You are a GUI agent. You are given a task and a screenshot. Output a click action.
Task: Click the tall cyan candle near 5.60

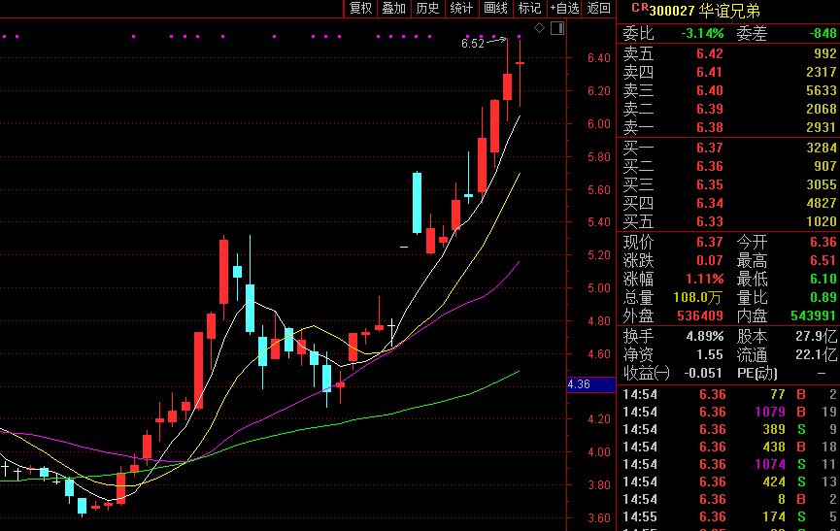(x=417, y=203)
